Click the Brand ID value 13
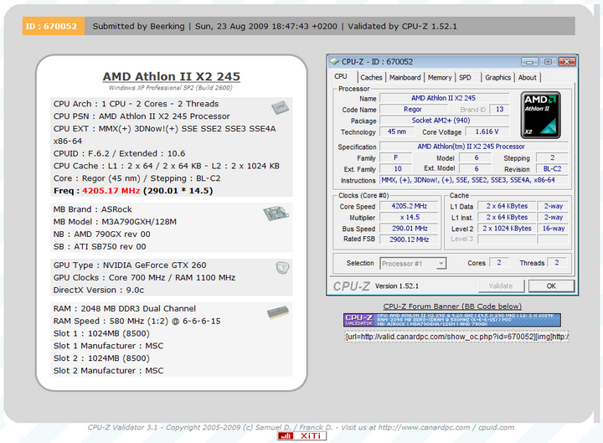The image size is (603, 443). coord(499,109)
